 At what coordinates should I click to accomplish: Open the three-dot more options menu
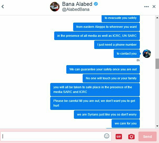click(147, 7)
